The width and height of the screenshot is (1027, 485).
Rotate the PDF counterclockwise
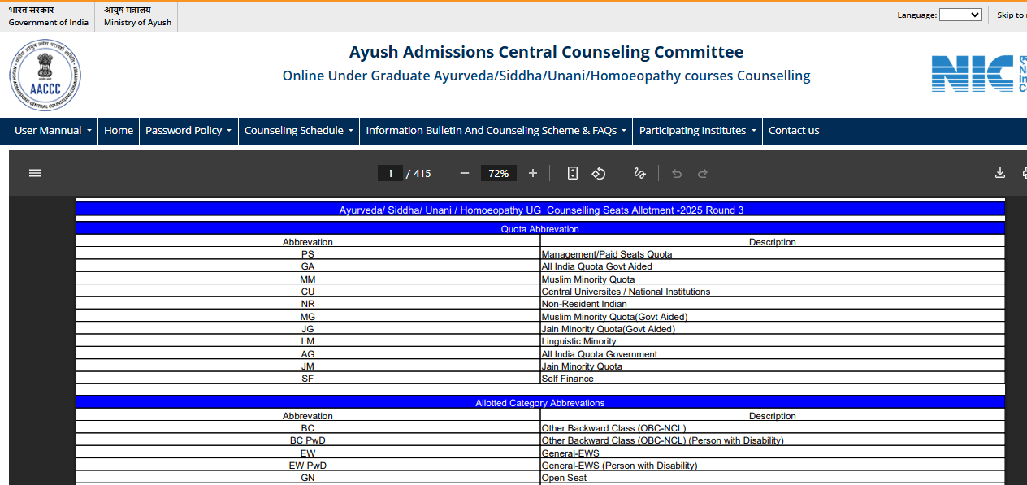599,173
